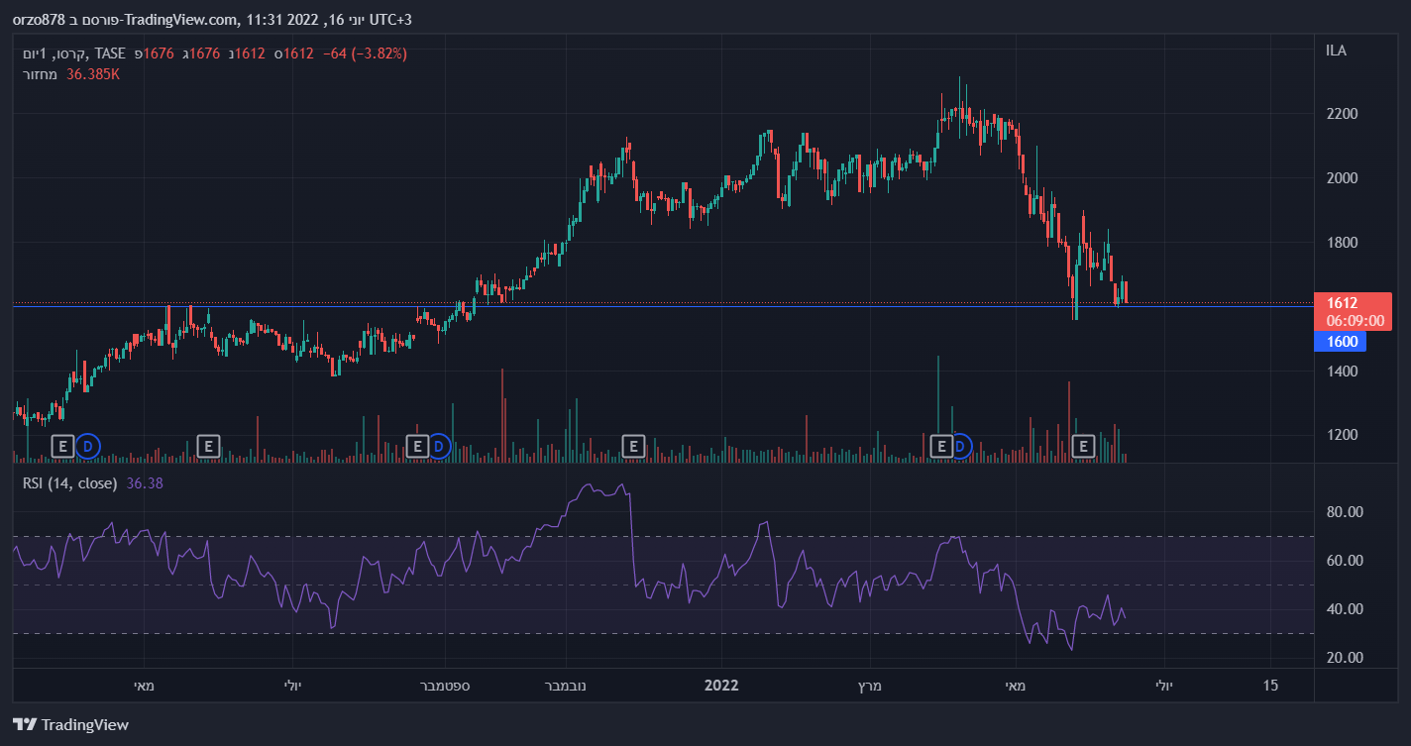Click the RSI value 36.38
1411x746 pixels.
pos(145,482)
